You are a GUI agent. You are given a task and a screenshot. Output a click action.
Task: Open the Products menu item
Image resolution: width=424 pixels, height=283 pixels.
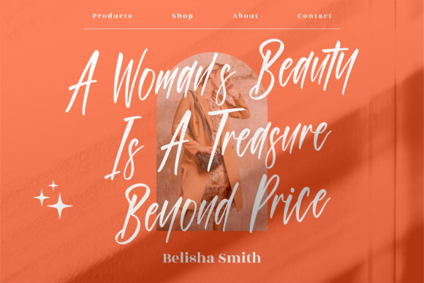coord(113,15)
